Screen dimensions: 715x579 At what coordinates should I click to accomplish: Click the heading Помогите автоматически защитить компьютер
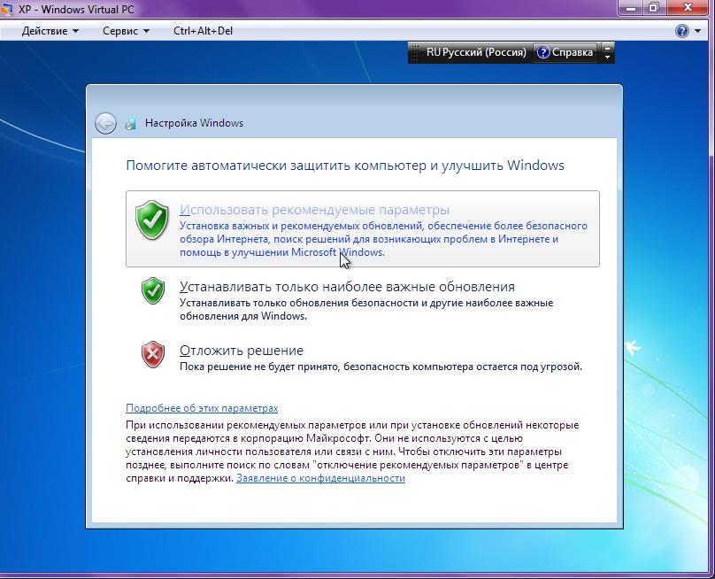tap(345, 166)
